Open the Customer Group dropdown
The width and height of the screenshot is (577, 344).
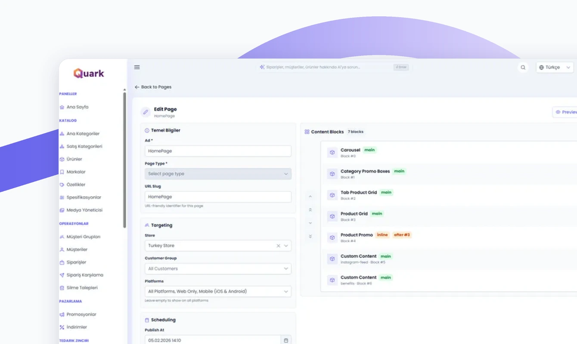tap(218, 269)
